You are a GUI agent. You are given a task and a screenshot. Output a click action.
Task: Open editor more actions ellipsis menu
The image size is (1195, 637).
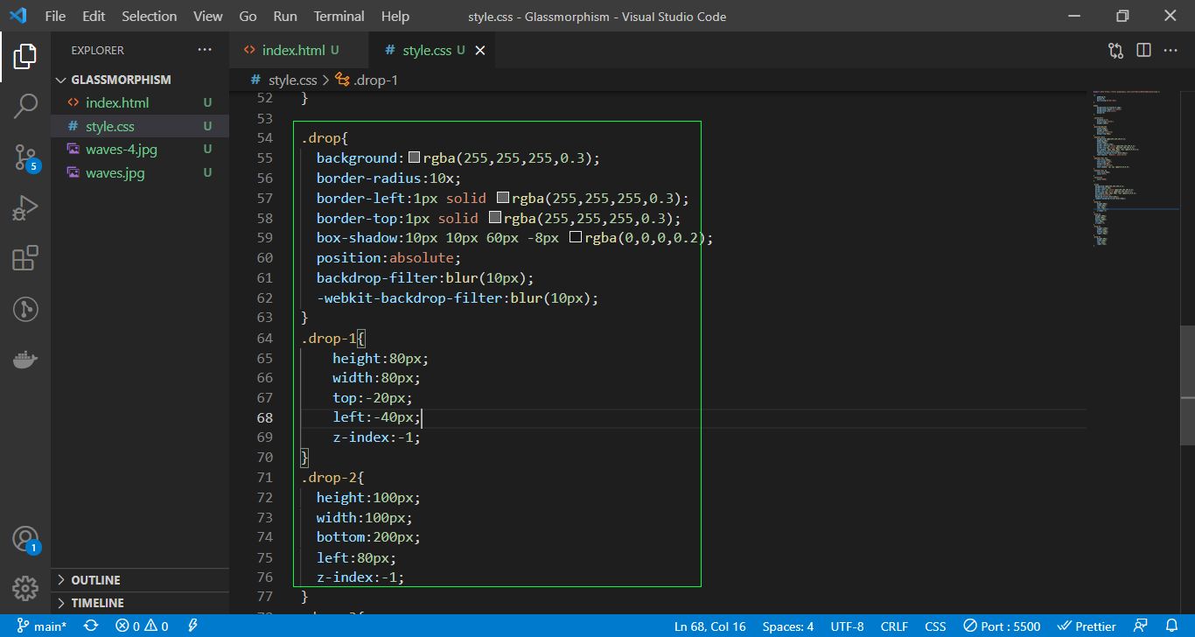[1171, 50]
